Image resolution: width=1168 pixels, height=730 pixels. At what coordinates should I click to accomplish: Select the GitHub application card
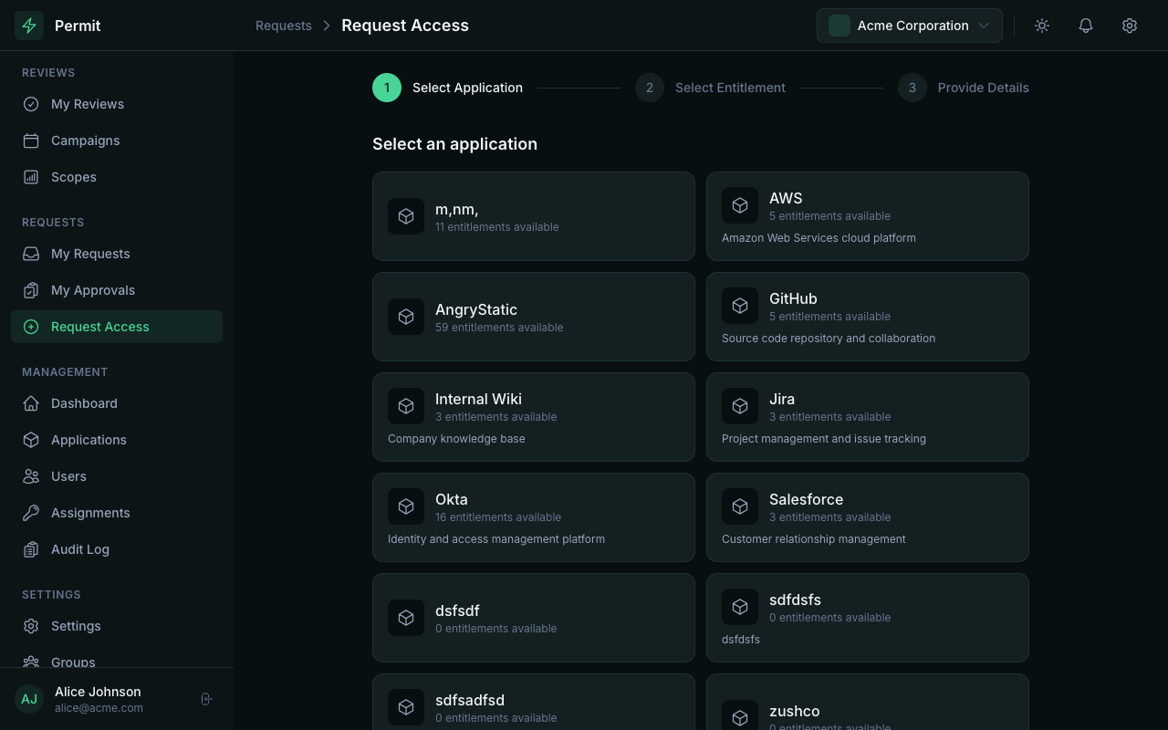867,317
